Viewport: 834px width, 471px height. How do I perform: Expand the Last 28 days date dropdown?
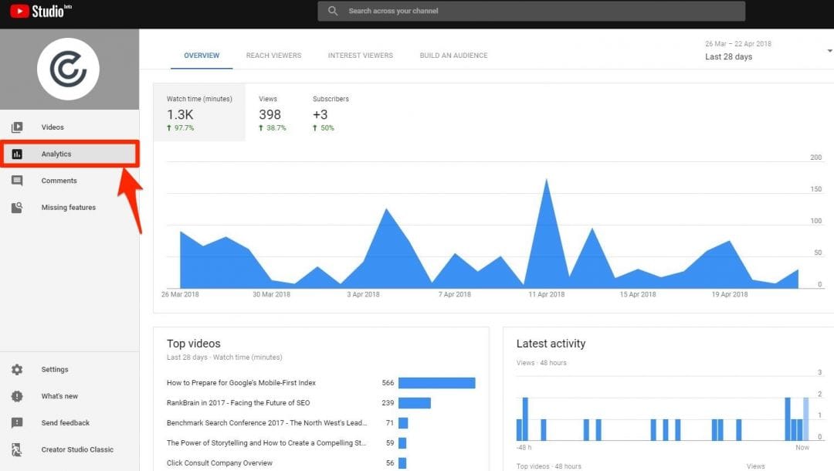(x=828, y=51)
